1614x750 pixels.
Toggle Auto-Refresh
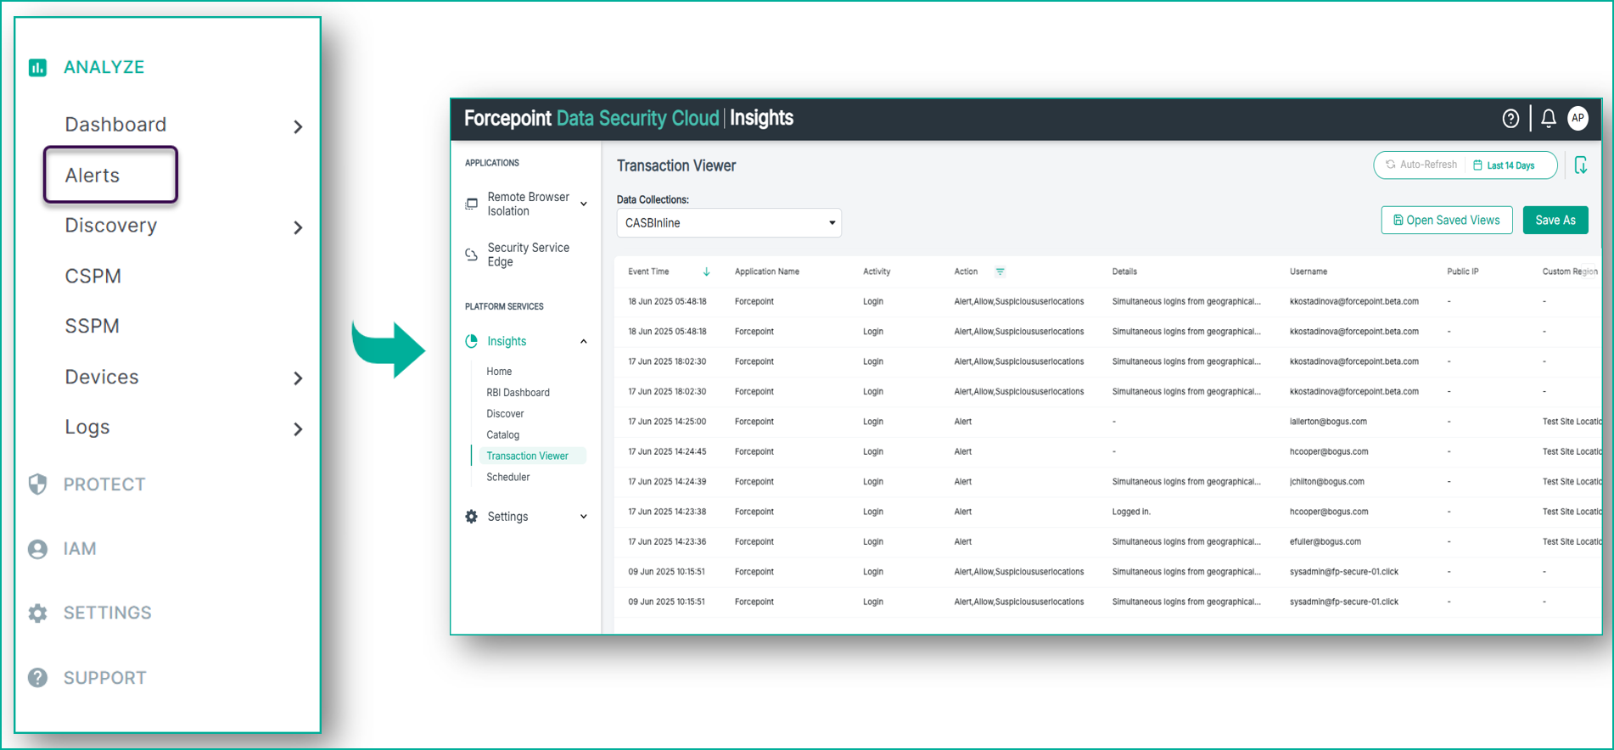1421,165
